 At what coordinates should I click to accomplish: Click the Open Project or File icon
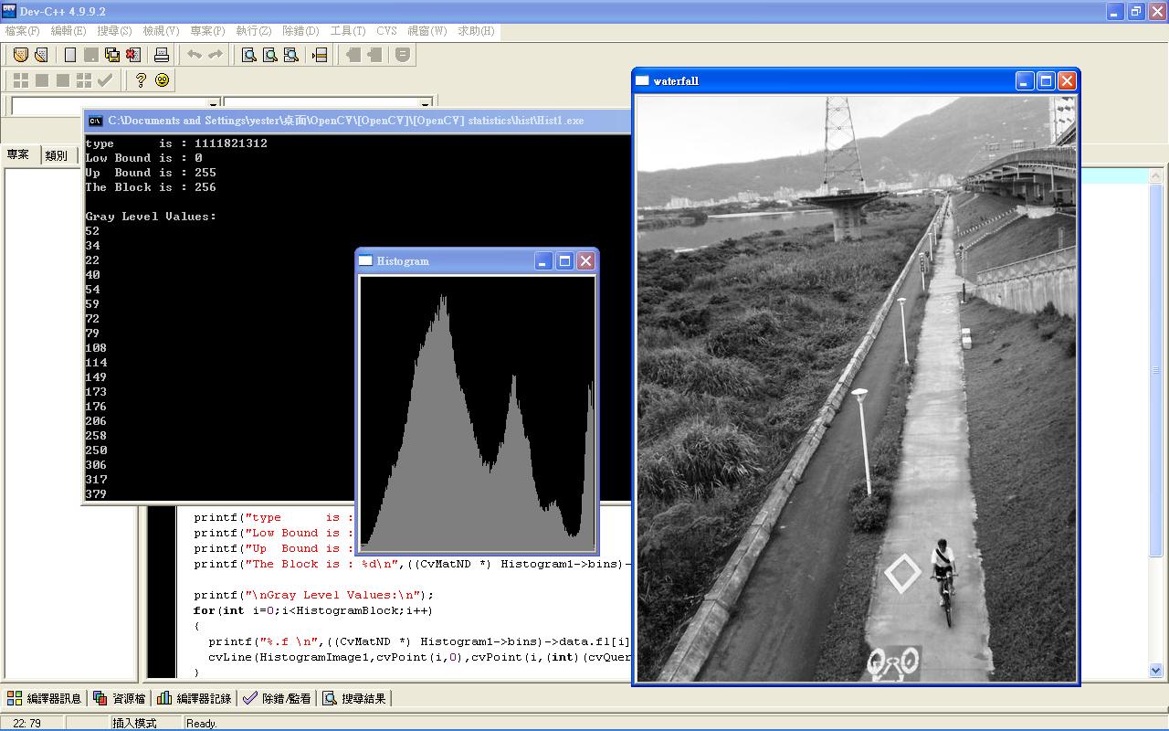[x=41, y=55]
